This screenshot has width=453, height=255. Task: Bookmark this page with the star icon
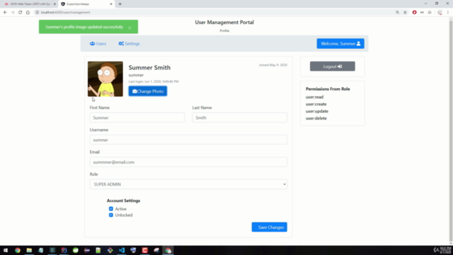point(405,13)
